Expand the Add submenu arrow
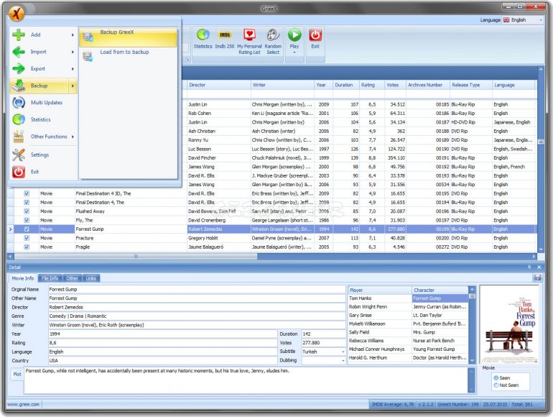This screenshot has height=417, width=553. pos(73,35)
